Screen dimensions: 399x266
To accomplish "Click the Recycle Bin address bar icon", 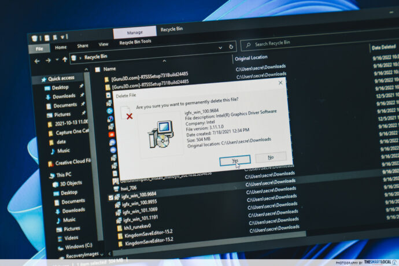I will click(x=74, y=58).
